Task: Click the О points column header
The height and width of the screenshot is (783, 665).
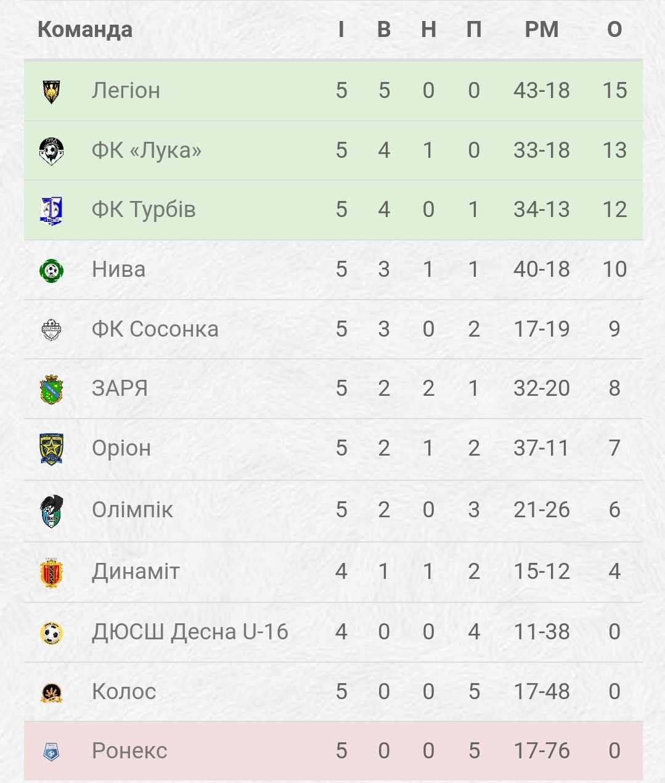Action: point(614,29)
